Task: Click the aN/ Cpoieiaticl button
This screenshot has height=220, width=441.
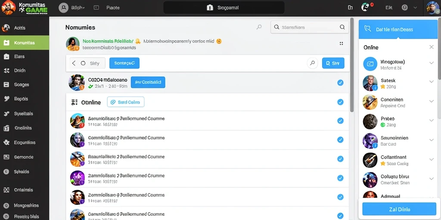Action: (x=148, y=82)
